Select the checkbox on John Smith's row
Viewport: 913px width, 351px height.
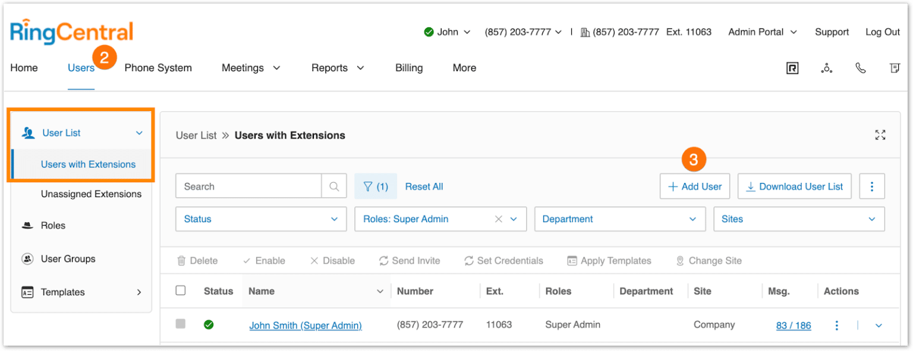click(x=181, y=325)
